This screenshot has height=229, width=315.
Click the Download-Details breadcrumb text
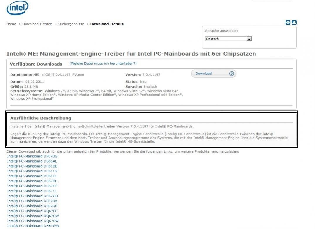107,24
